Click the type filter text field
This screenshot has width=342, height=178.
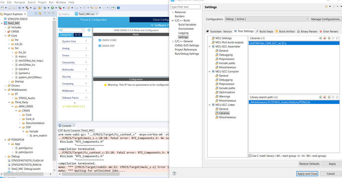pyautogui.click(x=186, y=7)
